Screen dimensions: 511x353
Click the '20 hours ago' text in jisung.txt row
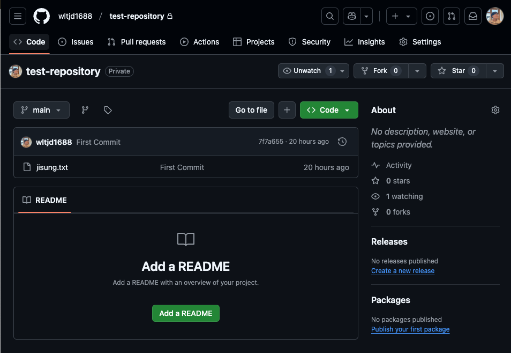click(326, 167)
